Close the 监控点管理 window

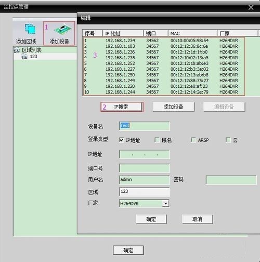(x=251, y=7)
